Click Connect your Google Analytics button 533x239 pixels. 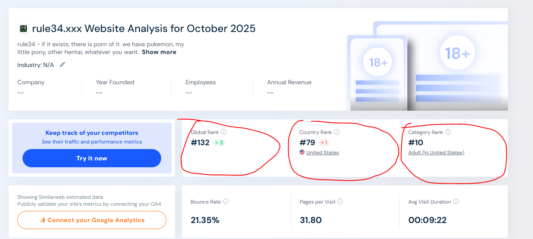click(92, 220)
